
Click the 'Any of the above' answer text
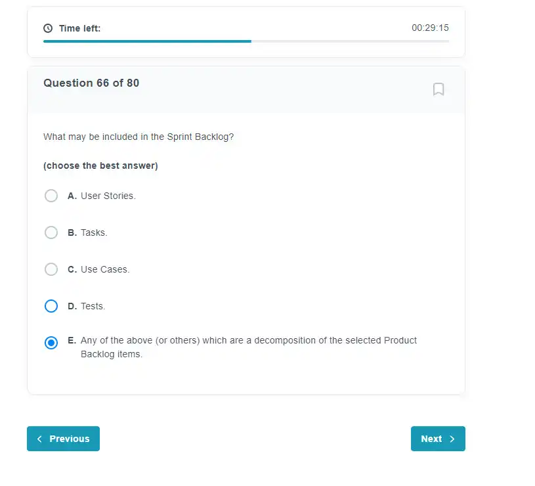(249, 347)
